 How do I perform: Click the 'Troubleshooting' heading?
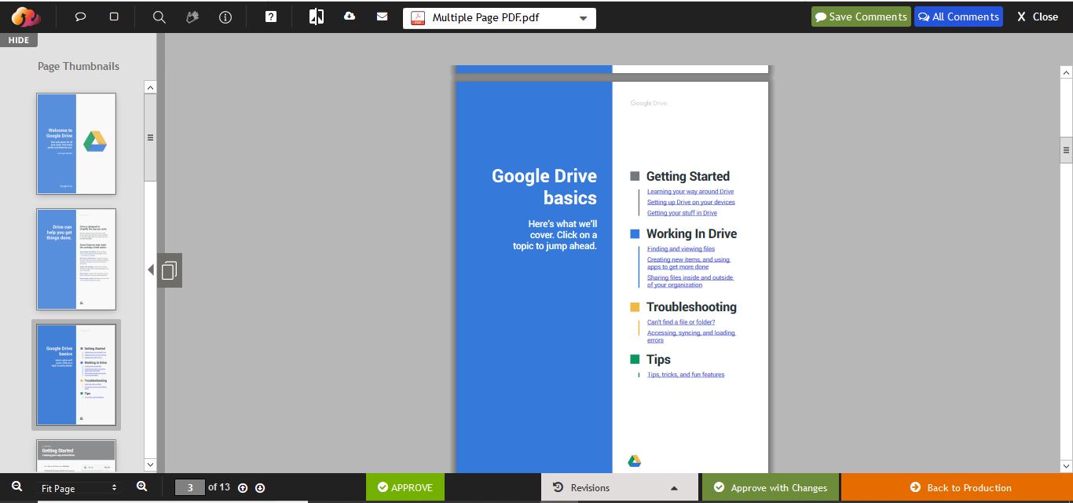691,307
